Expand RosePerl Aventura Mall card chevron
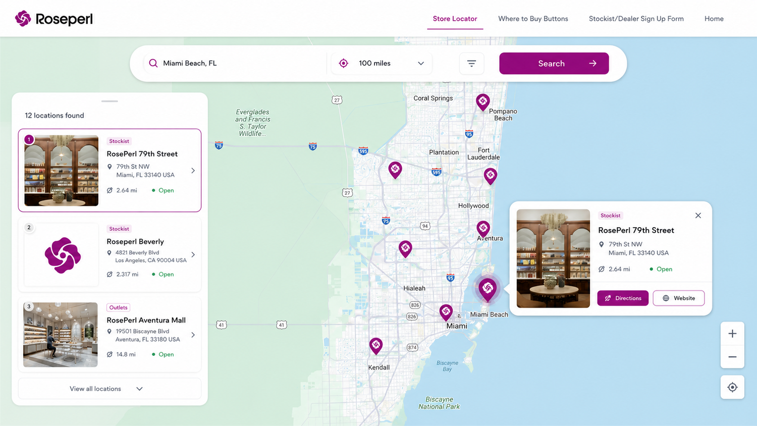The height and width of the screenshot is (426, 757). 193,335
